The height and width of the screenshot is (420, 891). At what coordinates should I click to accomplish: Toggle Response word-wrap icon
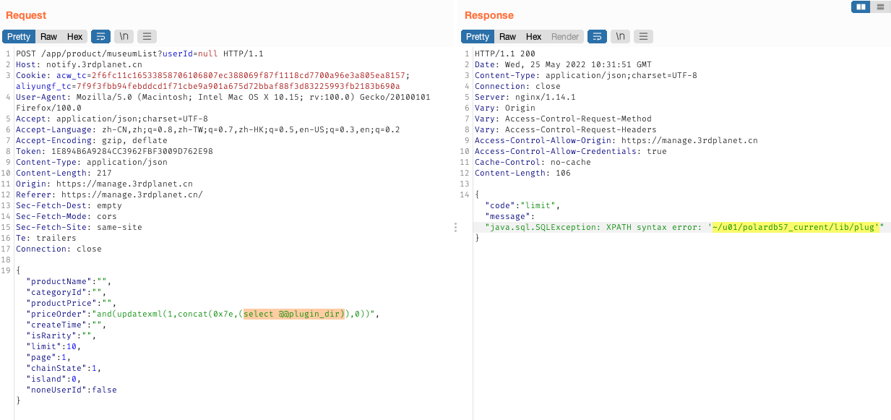coord(598,37)
